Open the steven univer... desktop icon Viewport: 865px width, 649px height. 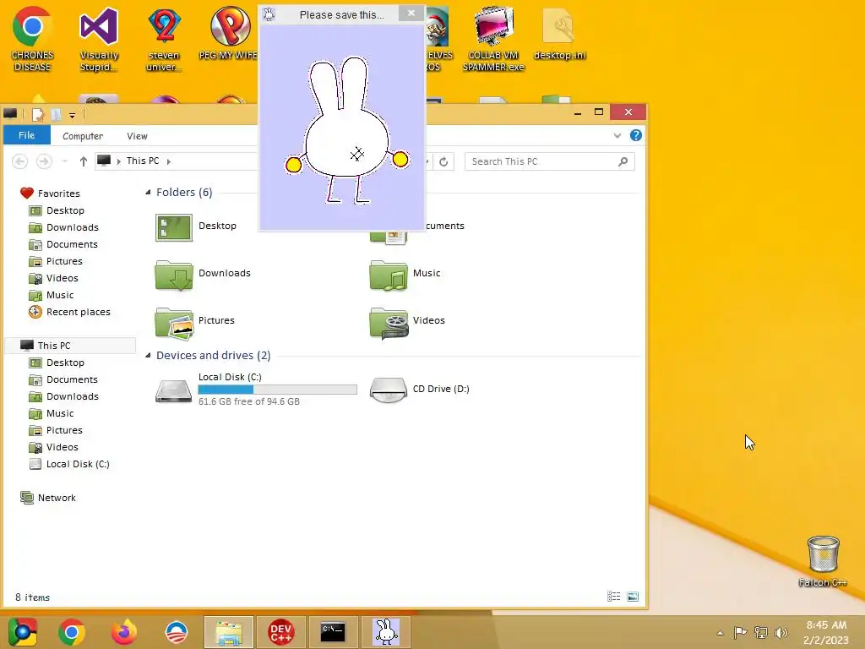coord(164,39)
